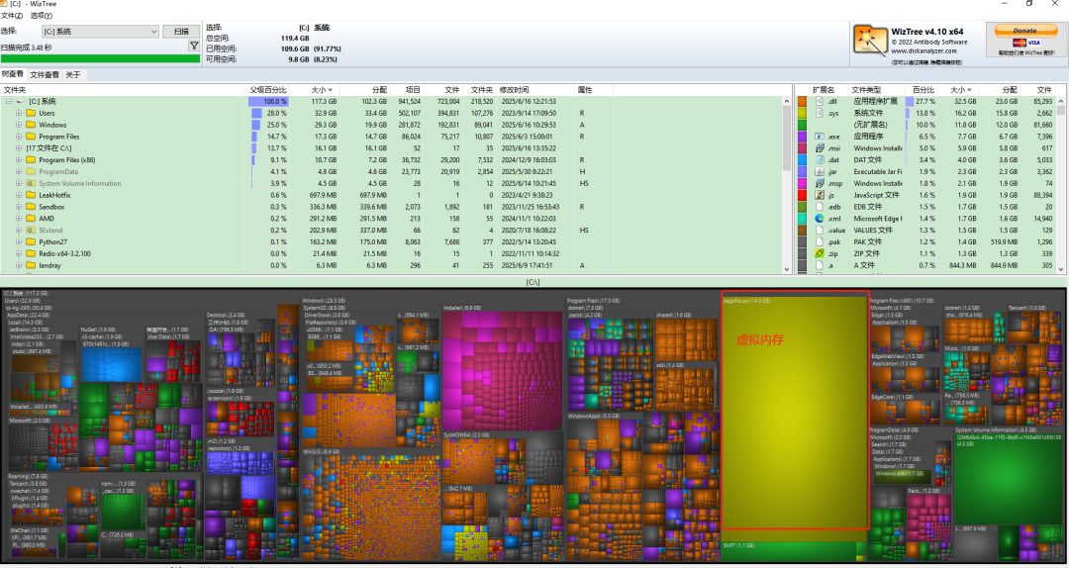Click the Donate button
Viewport: 1069px width, 568px height.
click(1024, 31)
